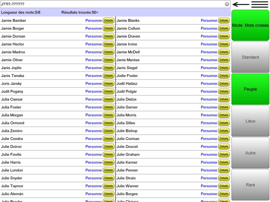Screen dimensions: 270x202
Task: Select the name Julia Zemiro
Action: pyautogui.click(x=12, y=131)
